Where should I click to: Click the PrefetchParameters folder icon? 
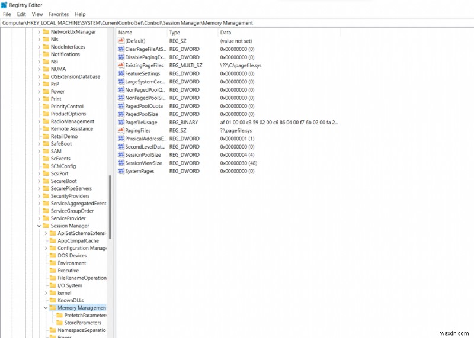coord(59,316)
